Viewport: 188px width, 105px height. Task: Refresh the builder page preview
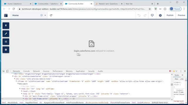point(51,15)
